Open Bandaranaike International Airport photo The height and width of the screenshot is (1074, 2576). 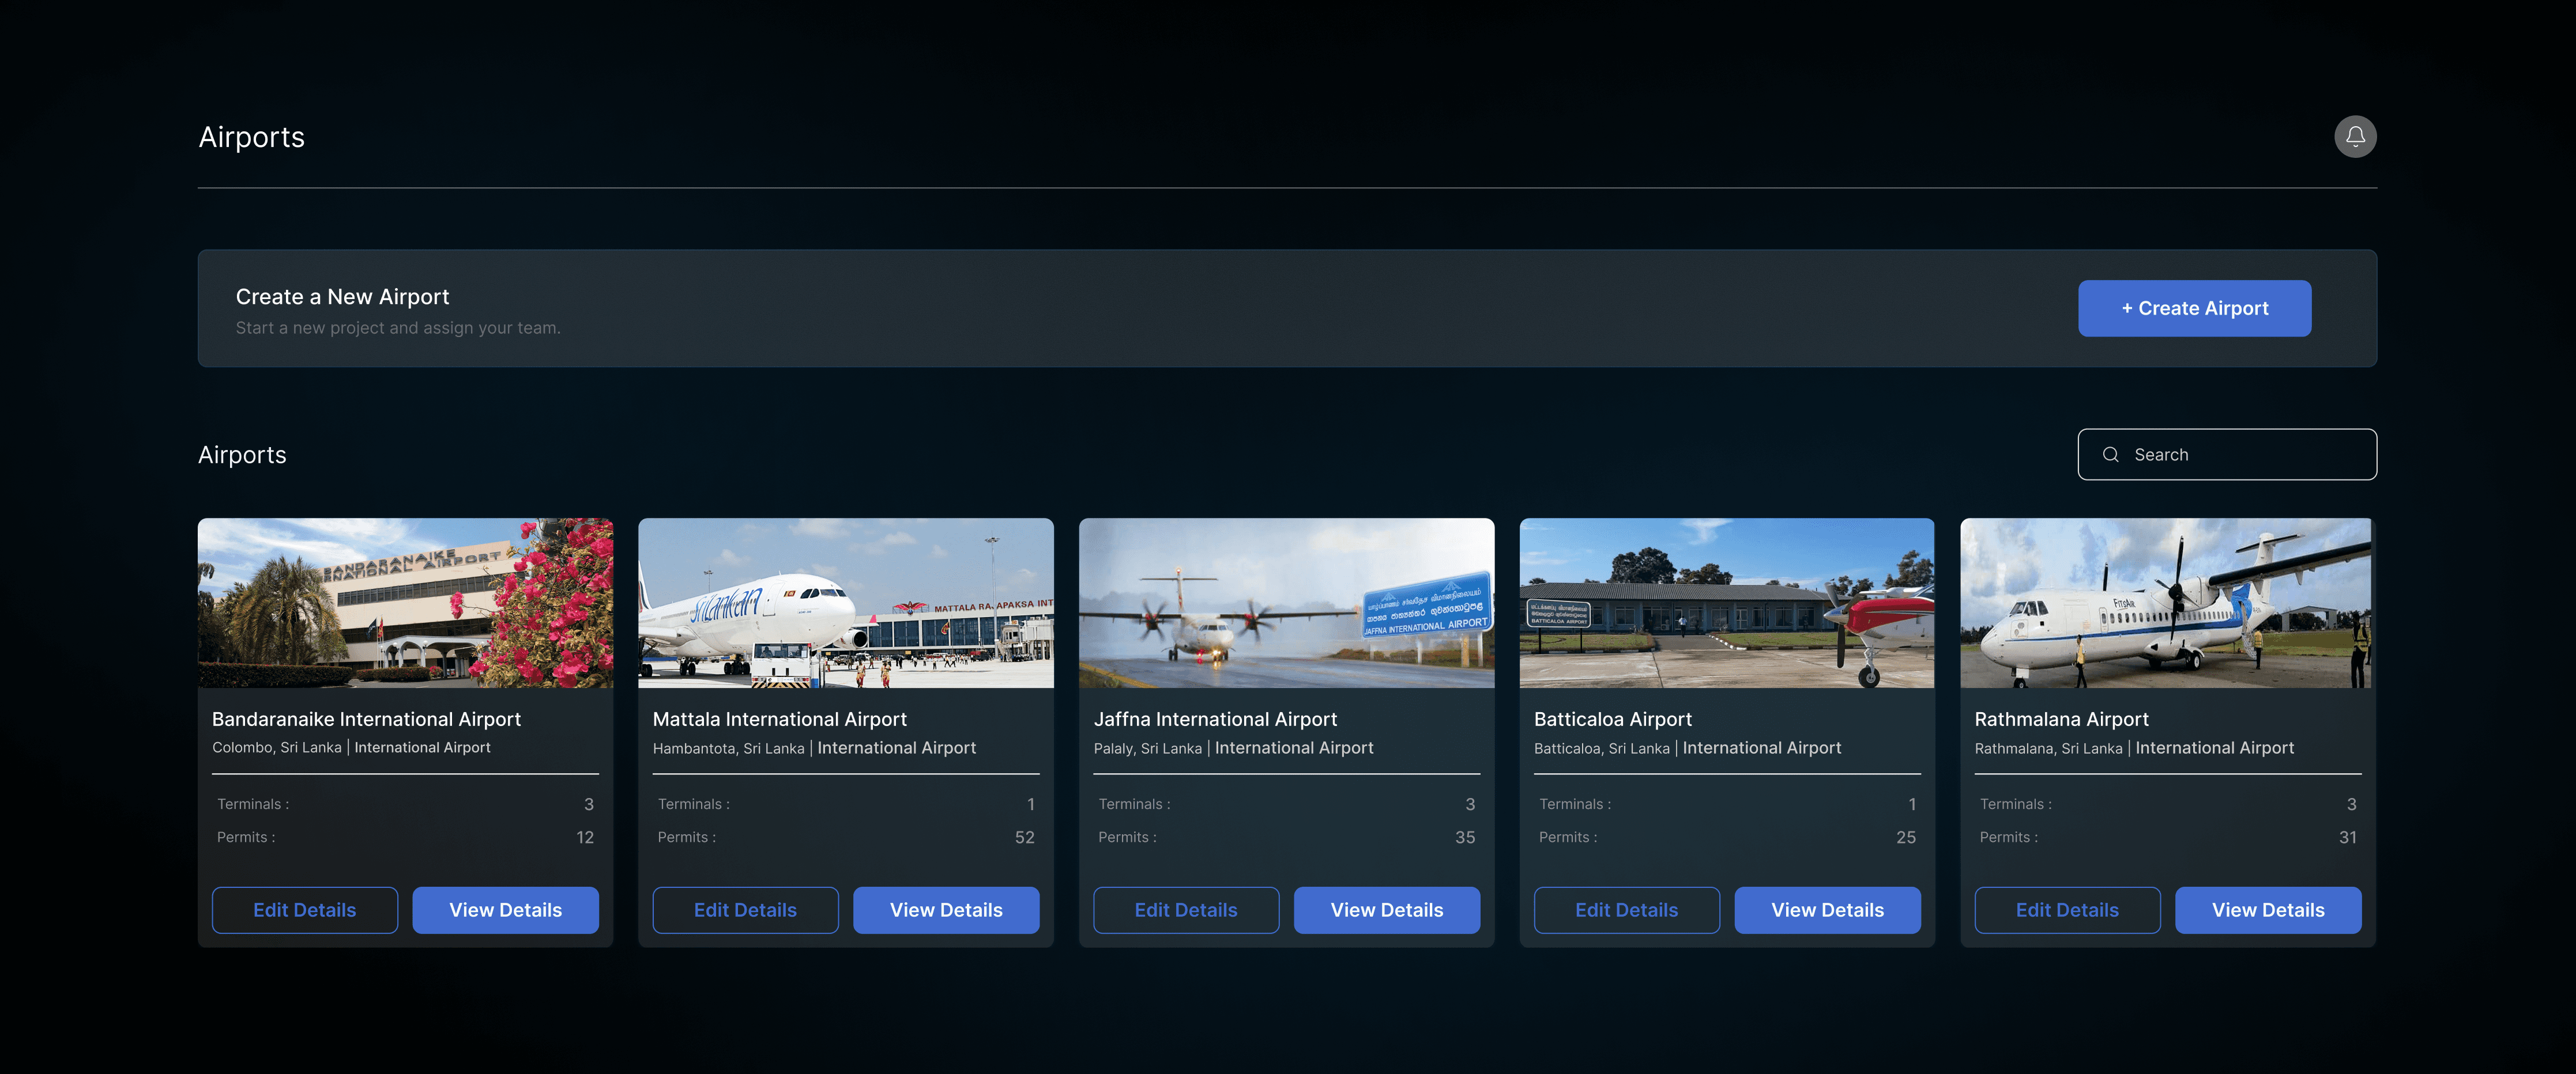pos(405,603)
